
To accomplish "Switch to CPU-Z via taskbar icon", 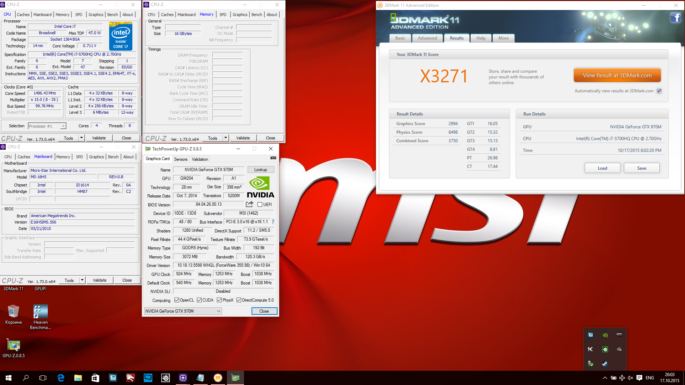I will click(x=183, y=378).
